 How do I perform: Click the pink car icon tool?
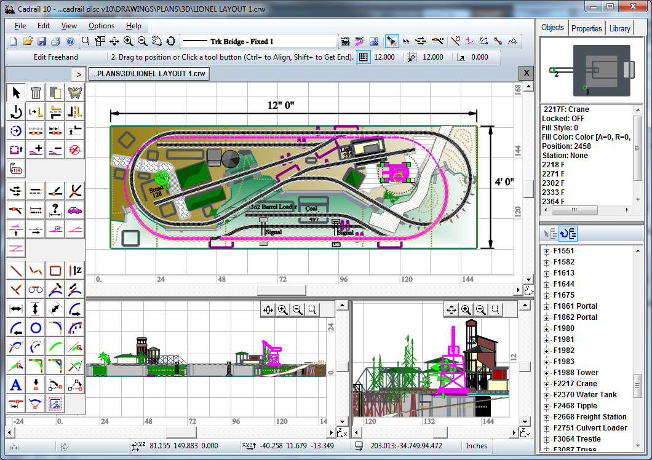pos(75,210)
